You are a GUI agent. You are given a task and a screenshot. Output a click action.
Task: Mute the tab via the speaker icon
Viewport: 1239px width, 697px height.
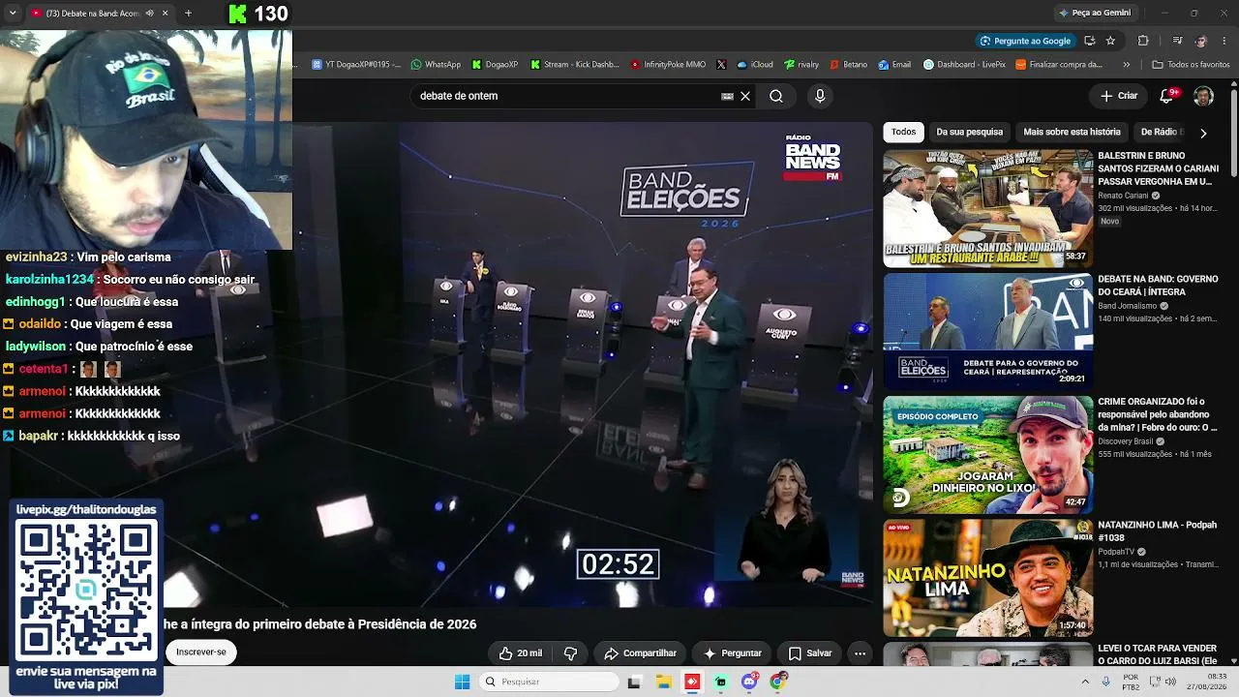pos(149,14)
